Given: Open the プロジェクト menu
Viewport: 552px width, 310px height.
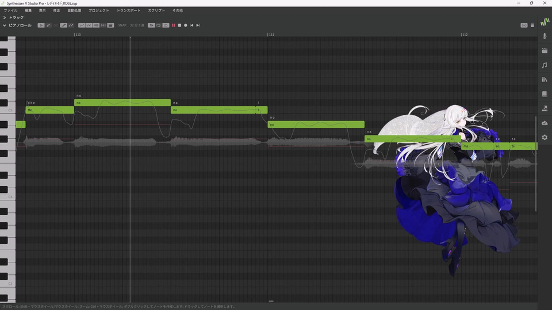Looking at the screenshot, I should pyautogui.click(x=98, y=10).
